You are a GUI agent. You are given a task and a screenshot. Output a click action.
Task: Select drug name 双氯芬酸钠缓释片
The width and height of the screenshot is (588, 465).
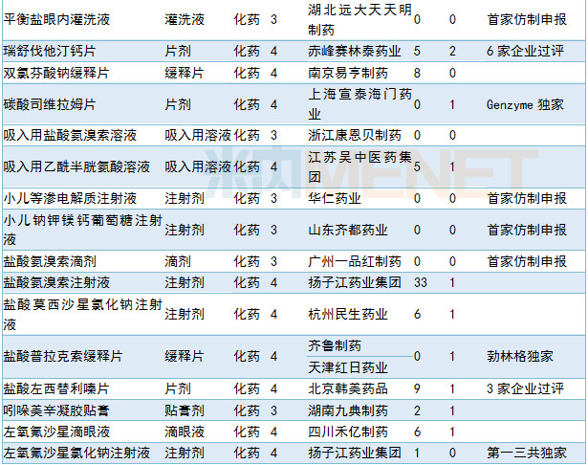coord(56,73)
